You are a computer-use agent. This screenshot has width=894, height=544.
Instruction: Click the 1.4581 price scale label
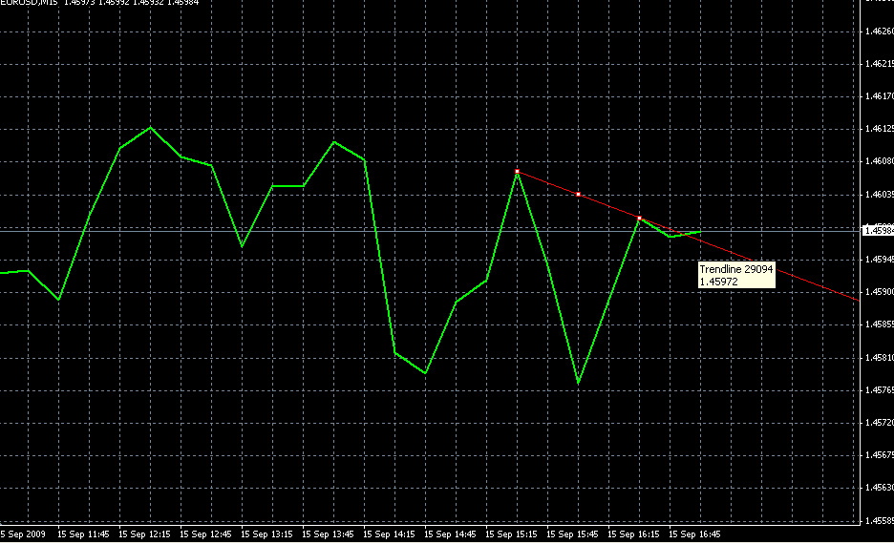point(879,358)
